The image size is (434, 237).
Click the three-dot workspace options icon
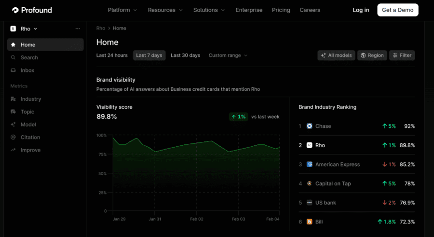tap(78, 28)
